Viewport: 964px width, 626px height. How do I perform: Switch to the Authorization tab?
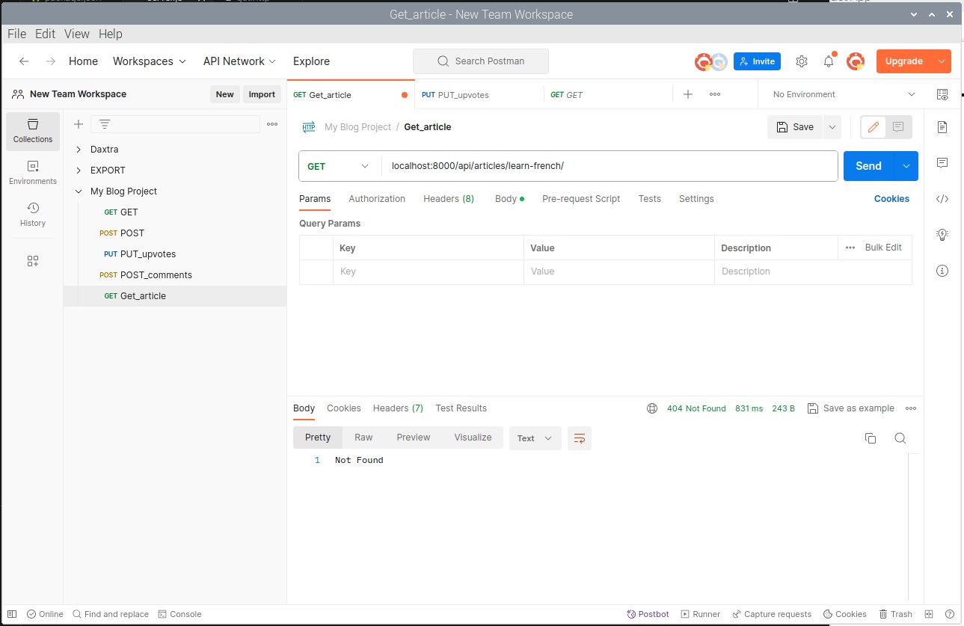click(377, 199)
